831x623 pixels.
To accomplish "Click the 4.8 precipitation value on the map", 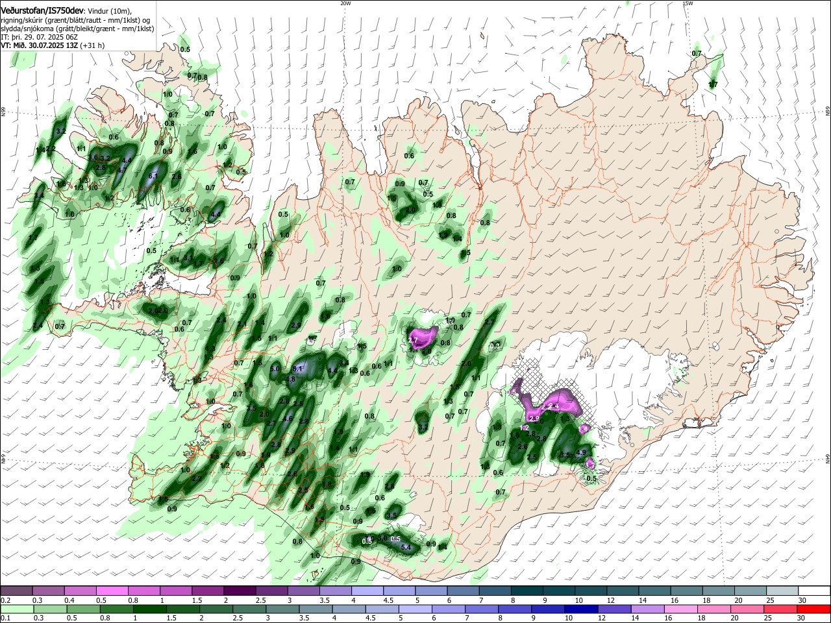I will 291,379.
